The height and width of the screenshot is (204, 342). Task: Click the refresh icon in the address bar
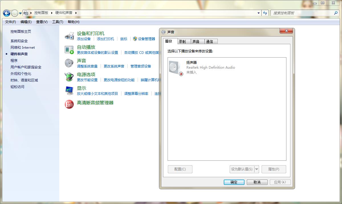[x=266, y=13]
